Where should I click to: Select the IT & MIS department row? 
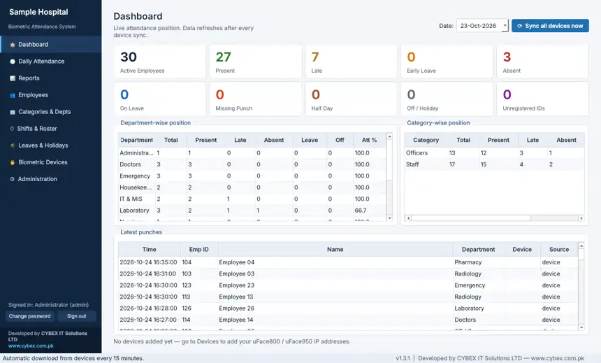click(252, 199)
